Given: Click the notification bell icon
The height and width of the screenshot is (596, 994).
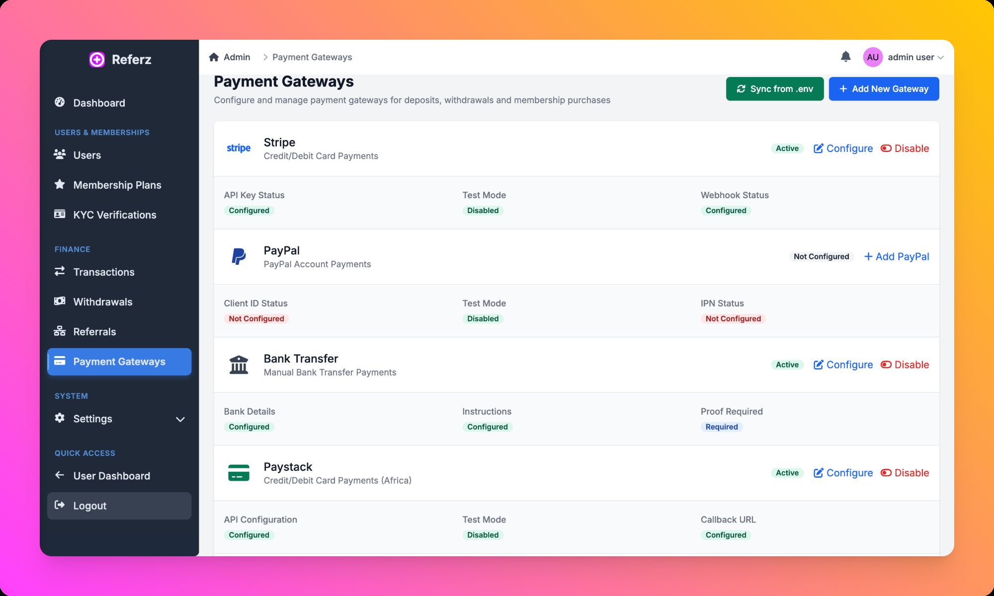Looking at the screenshot, I should coord(845,57).
